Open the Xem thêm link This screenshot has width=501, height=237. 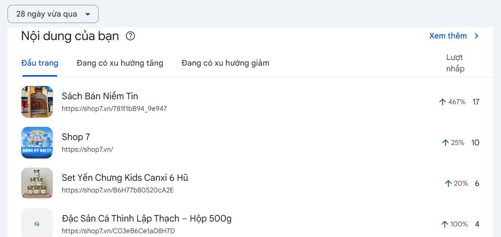448,36
